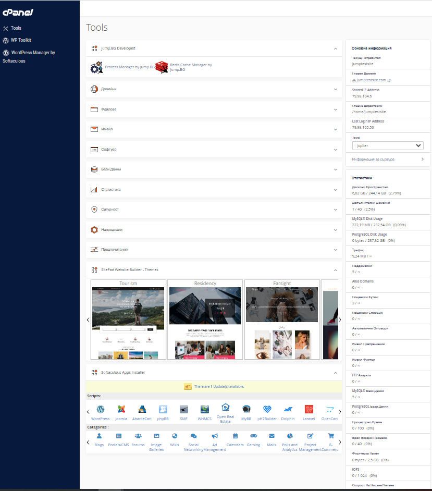Expand the Файлове section
432x491 pixels.
point(214,109)
